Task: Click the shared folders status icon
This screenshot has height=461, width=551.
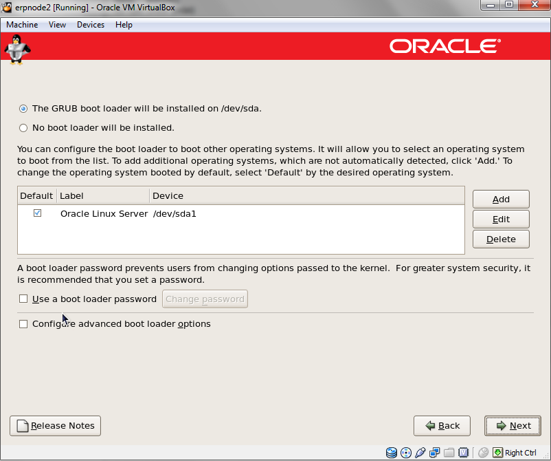Action: (449, 453)
